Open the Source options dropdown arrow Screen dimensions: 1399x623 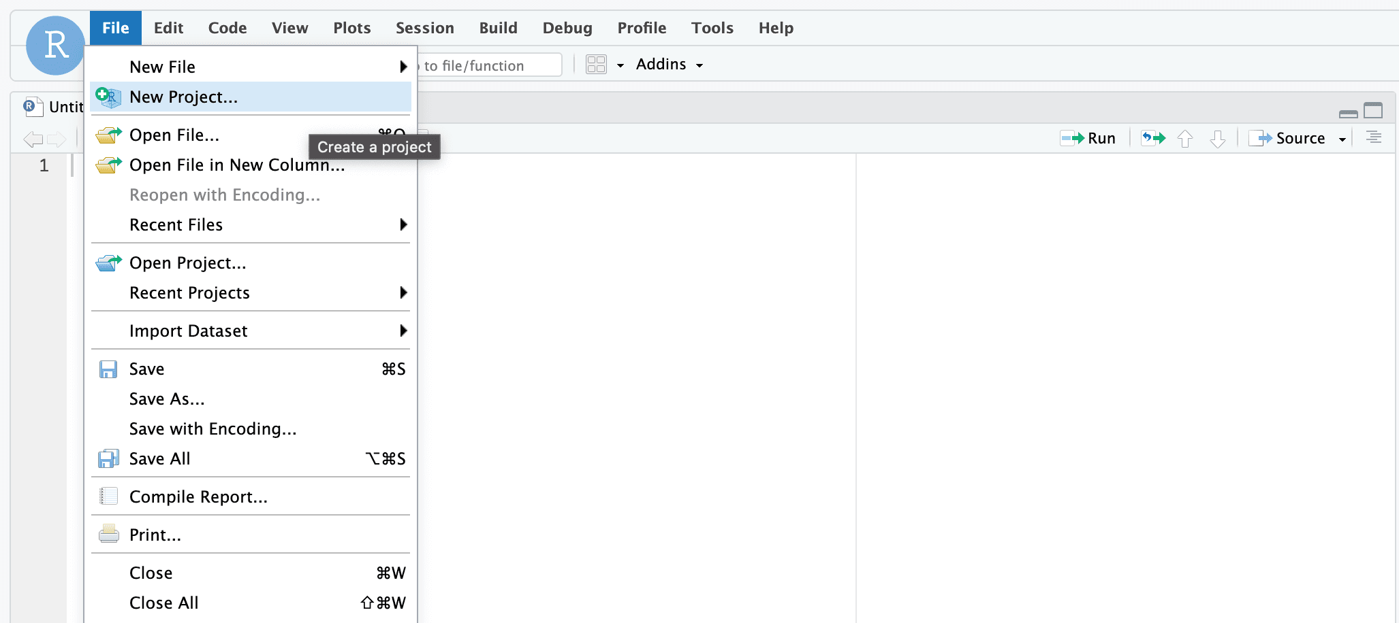coord(1342,139)
